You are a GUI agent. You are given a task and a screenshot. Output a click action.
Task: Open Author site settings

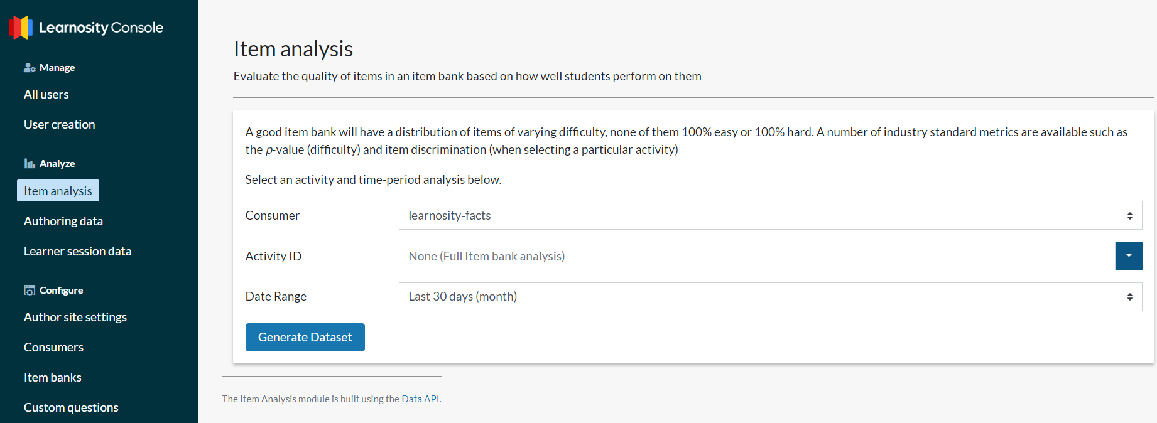[x=75, y=317]
